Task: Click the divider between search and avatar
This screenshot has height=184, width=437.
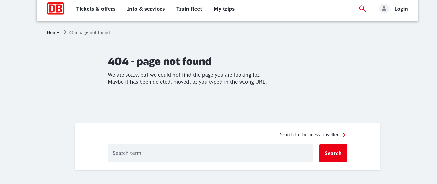Action: point(373,9)
